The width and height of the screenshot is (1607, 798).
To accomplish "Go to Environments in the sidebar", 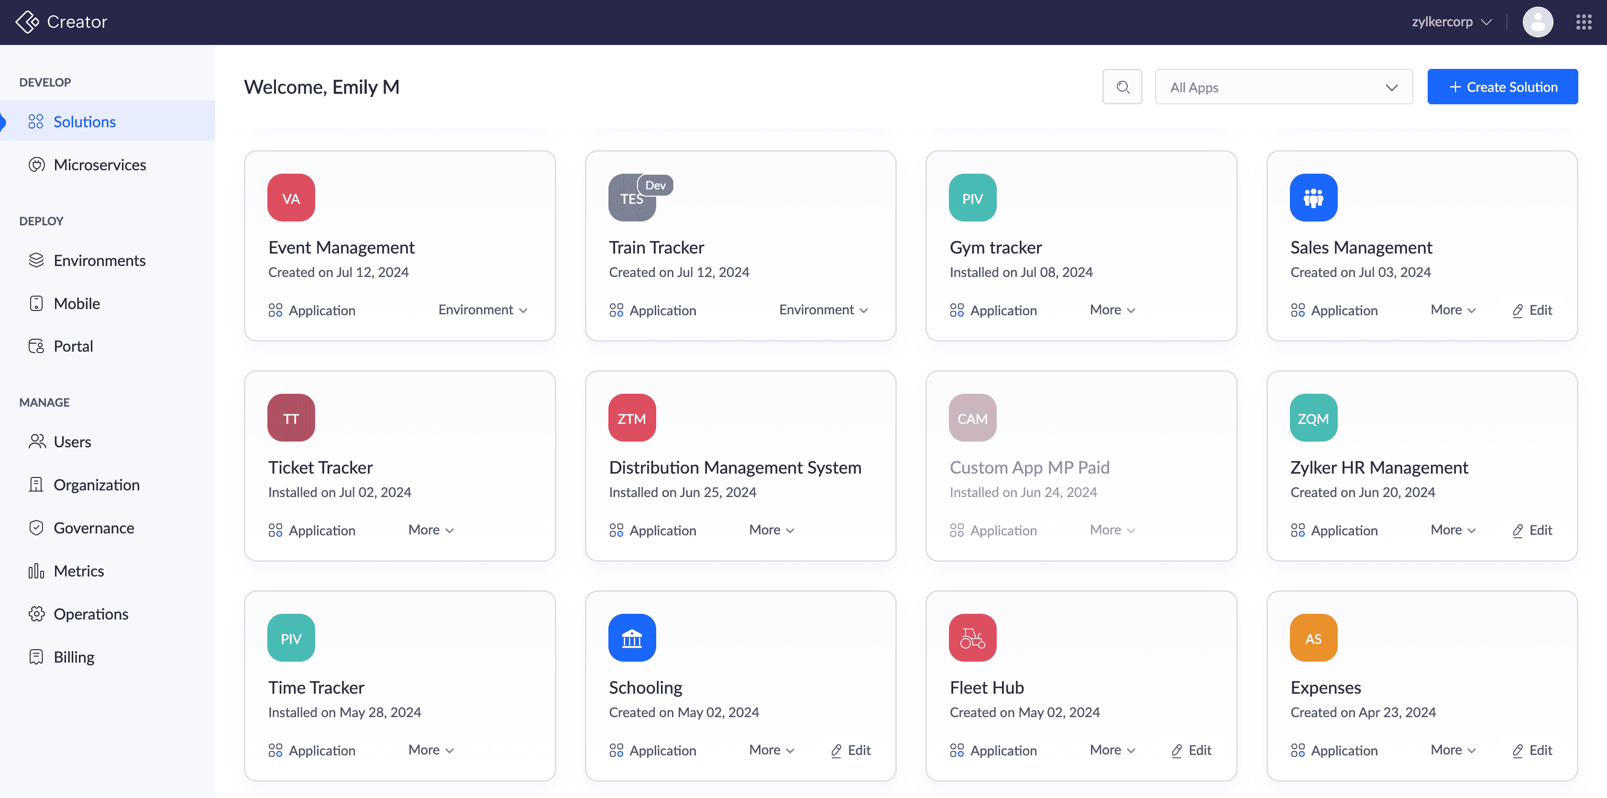I will 99,260.
